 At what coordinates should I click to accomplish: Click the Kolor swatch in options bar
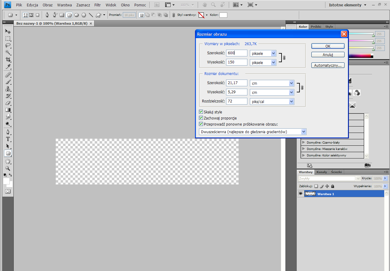223,15
